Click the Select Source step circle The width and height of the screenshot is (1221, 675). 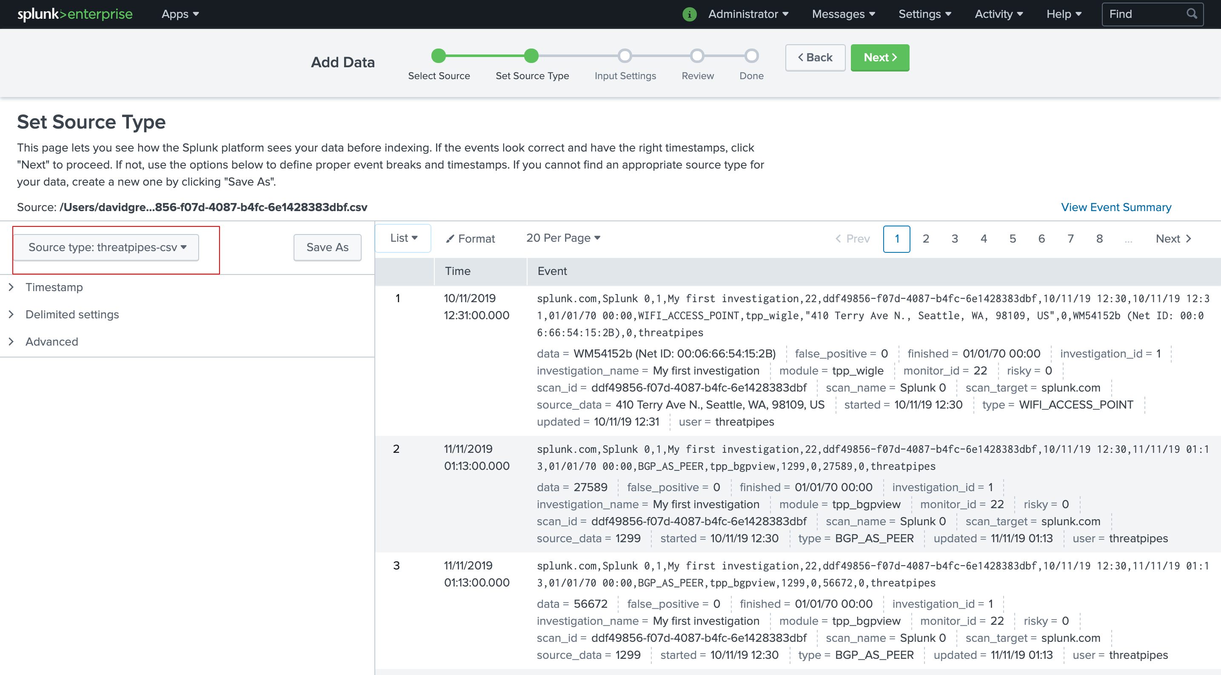tap(439, 56)
